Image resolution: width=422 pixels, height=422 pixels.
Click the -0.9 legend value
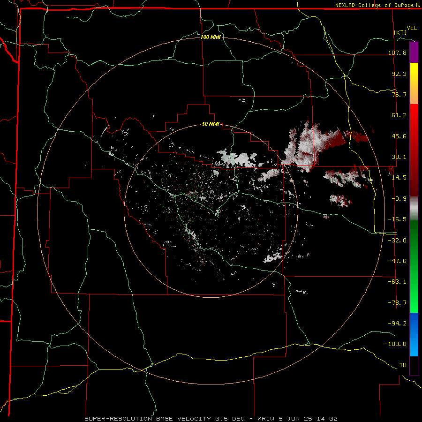(x=399, y=199)
